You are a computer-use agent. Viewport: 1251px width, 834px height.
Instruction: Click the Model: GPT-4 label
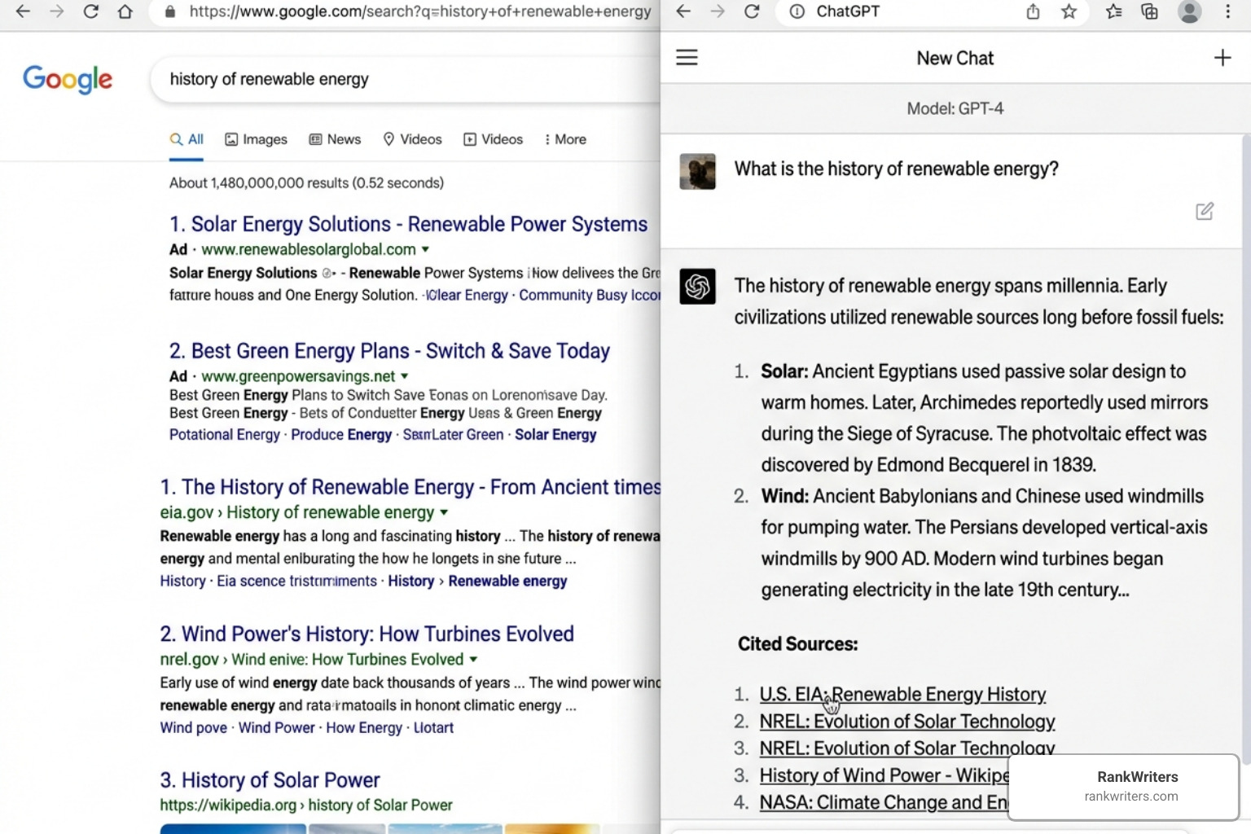955,108
